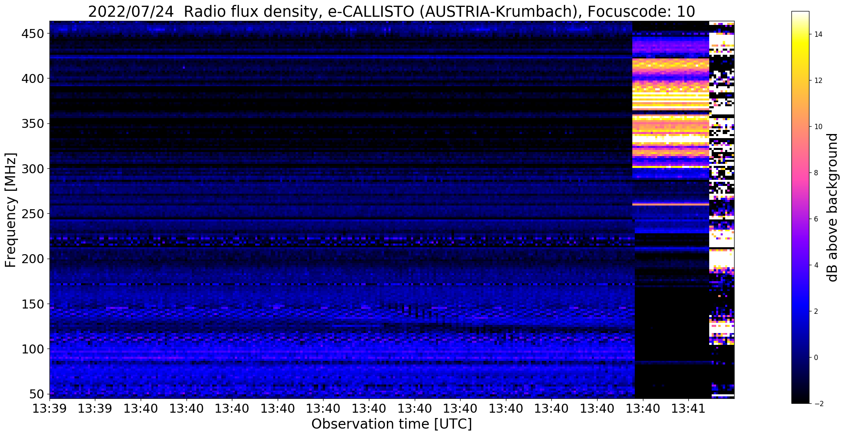Click the plot title with 2022/07/24 date
The image size is (845, 436).
tap(391, 11)
